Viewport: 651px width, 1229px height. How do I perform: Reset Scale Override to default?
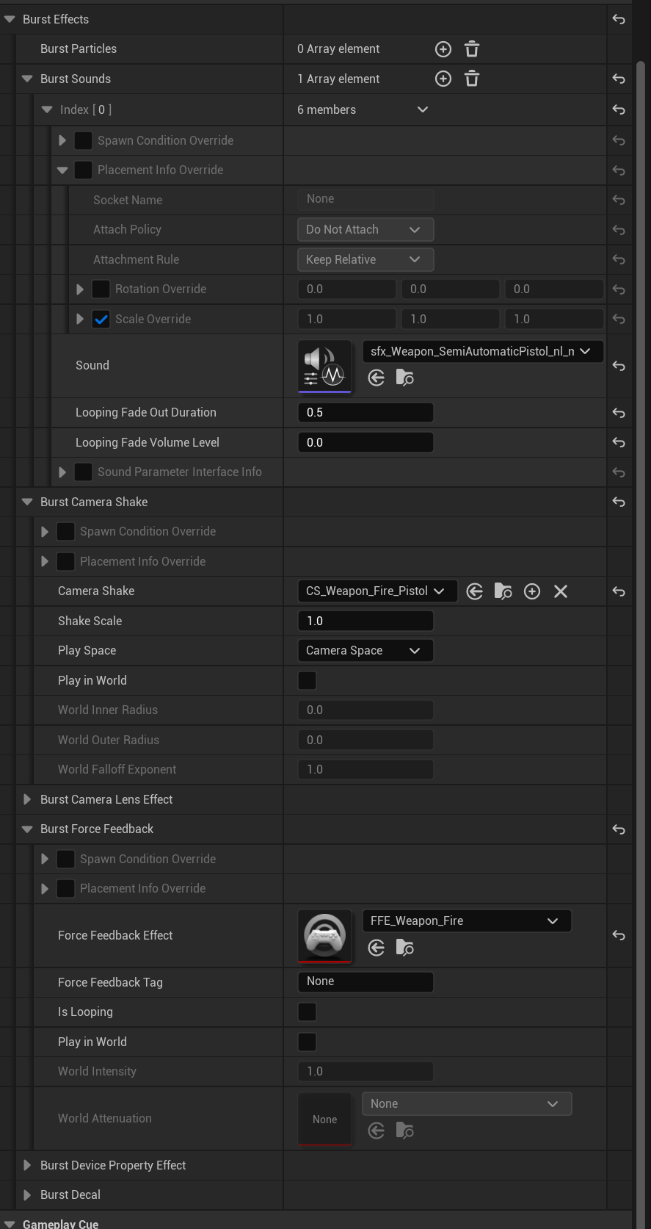[619, 319]
